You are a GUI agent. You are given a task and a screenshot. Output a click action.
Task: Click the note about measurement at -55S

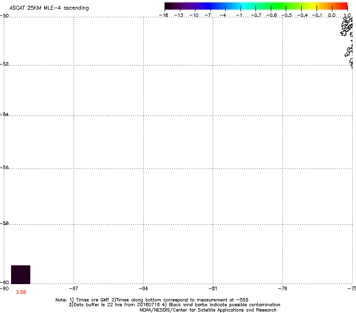180,300
